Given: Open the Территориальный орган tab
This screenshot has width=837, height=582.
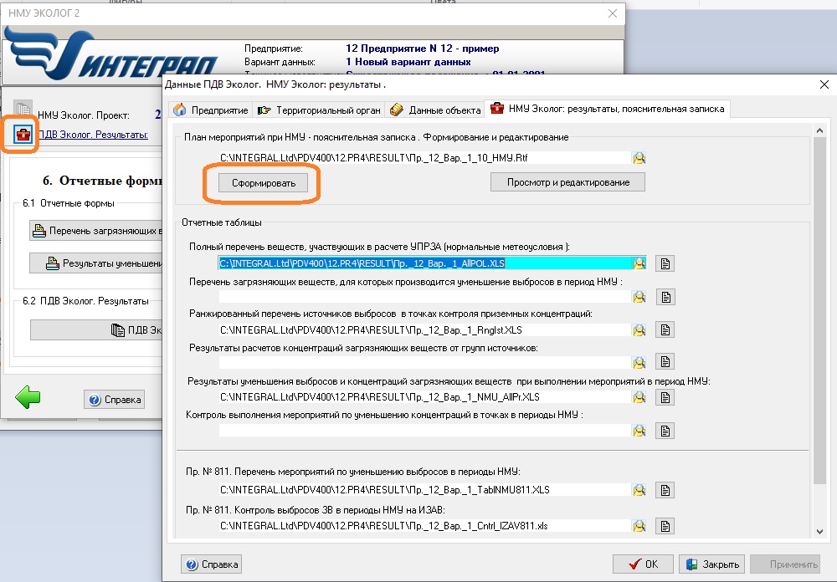Looking at the screenshot, I should (x=319, y=110).
